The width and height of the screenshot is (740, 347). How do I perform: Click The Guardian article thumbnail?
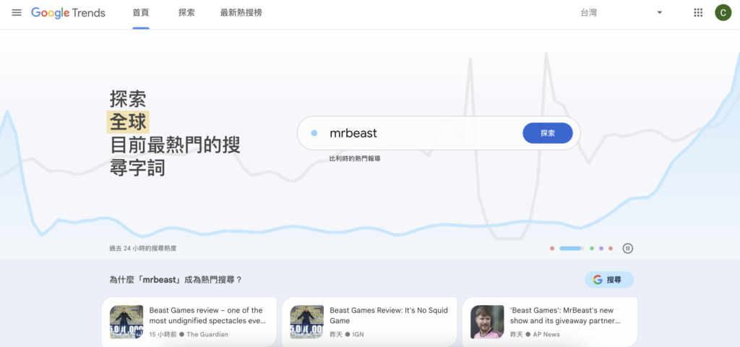click(x=126, y=322)
